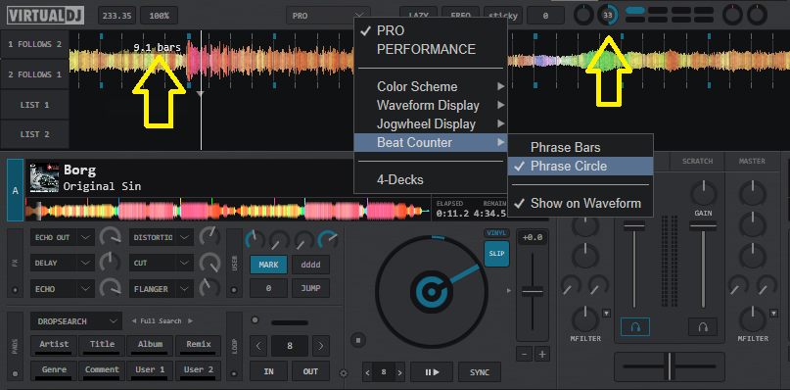Open the CUT effect dropdown
This screenshot has width=790, height=390.
tap(185, 263)
